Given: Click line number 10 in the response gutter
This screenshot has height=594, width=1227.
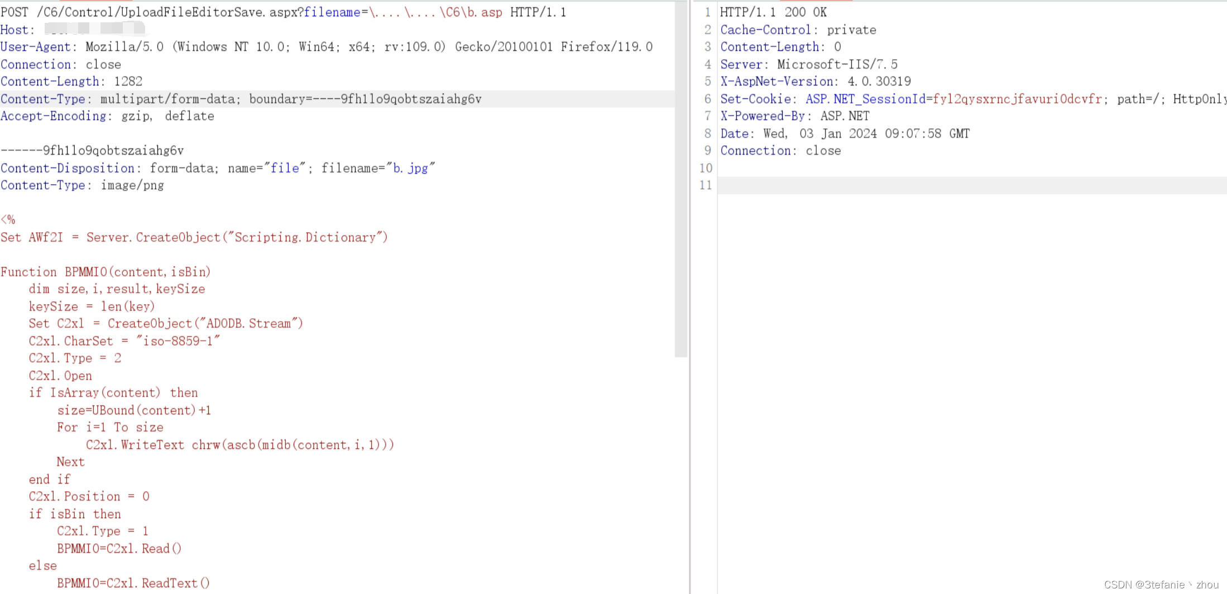Looking at the screenshot, I should (x=706, y=168).
